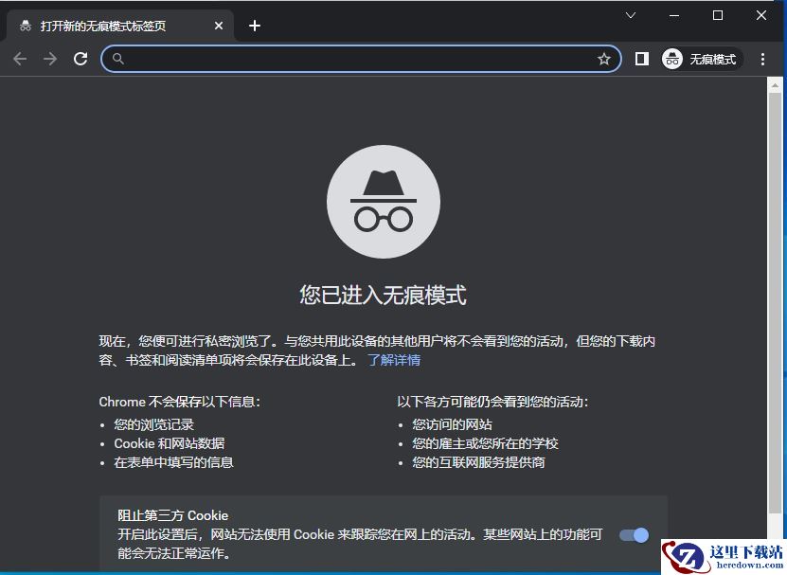Click the text 以下各方可能仍会看到您的活动:

click(492, 402)
